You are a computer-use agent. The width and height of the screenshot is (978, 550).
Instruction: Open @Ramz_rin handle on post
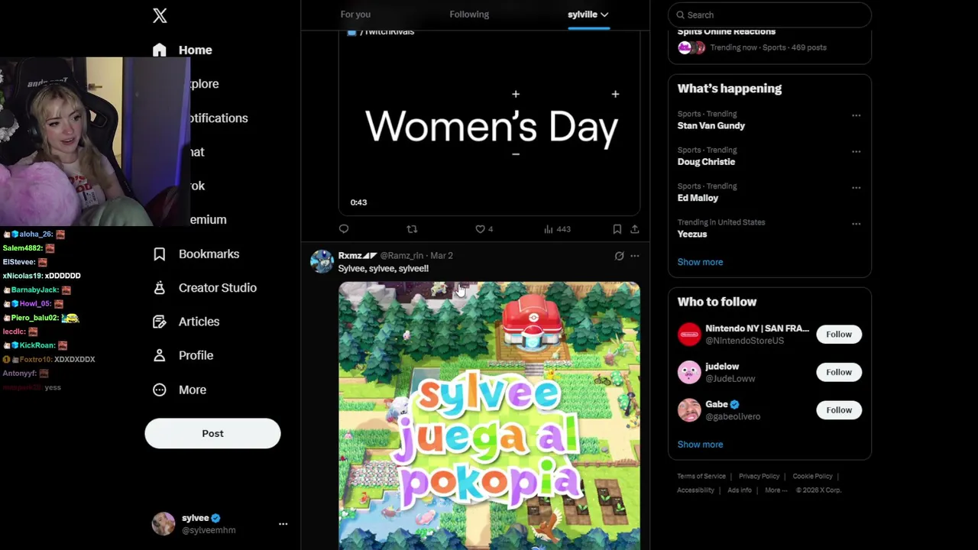(402, 256)
